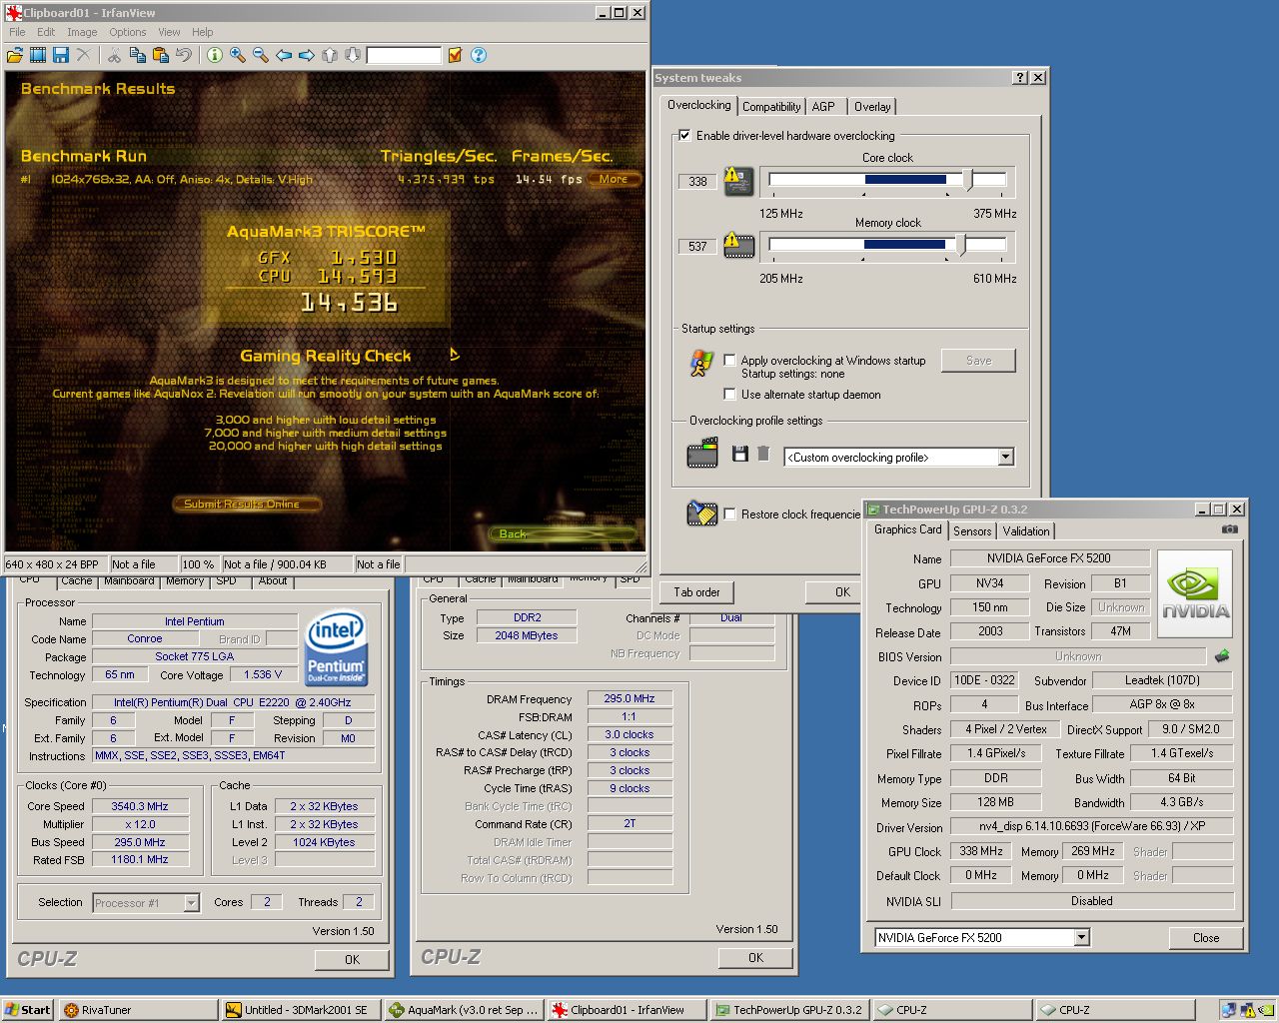This screenshot has width=1279, height=1023.
Task: Open image information via green info icon
Action: tap(214, 55)
